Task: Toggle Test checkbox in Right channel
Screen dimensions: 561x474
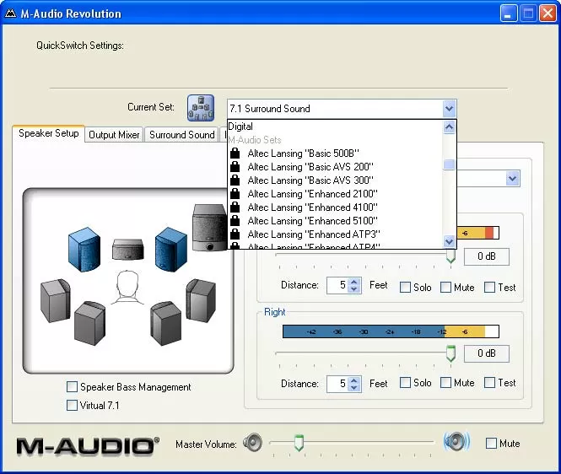Action: tap(489, 383)
